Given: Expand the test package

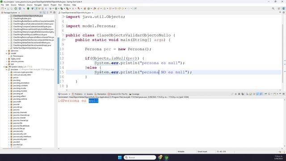Looking at the screenshot, I should point(7,64).
